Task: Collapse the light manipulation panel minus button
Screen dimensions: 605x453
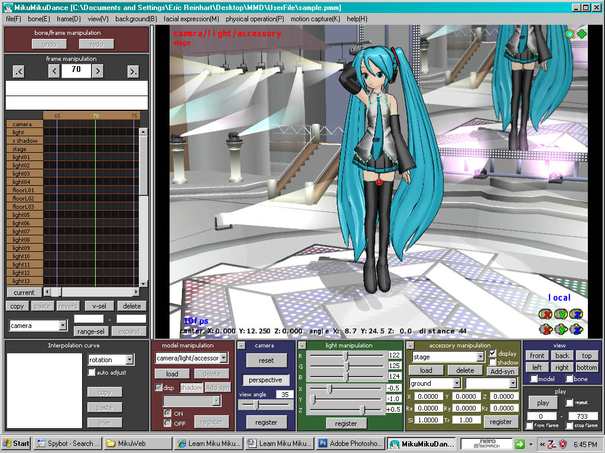Action: coord(302,346)
